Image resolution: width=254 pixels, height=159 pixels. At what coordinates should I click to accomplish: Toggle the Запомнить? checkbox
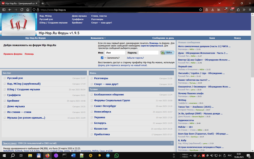click(x=102, y=57)
